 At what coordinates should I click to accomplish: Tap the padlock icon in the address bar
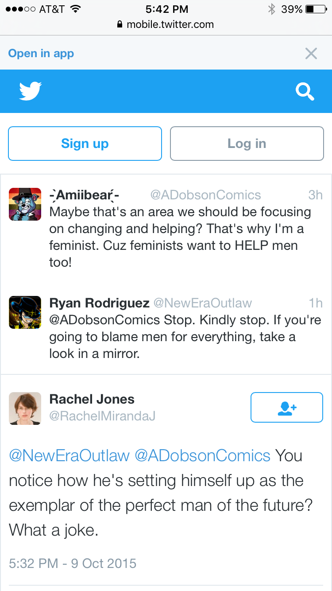pyautogui.click(x=120, y=25)
